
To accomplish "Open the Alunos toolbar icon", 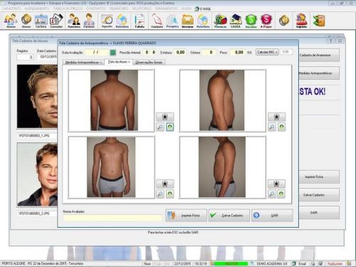I will pyautogui.click(x=11, y=21).
